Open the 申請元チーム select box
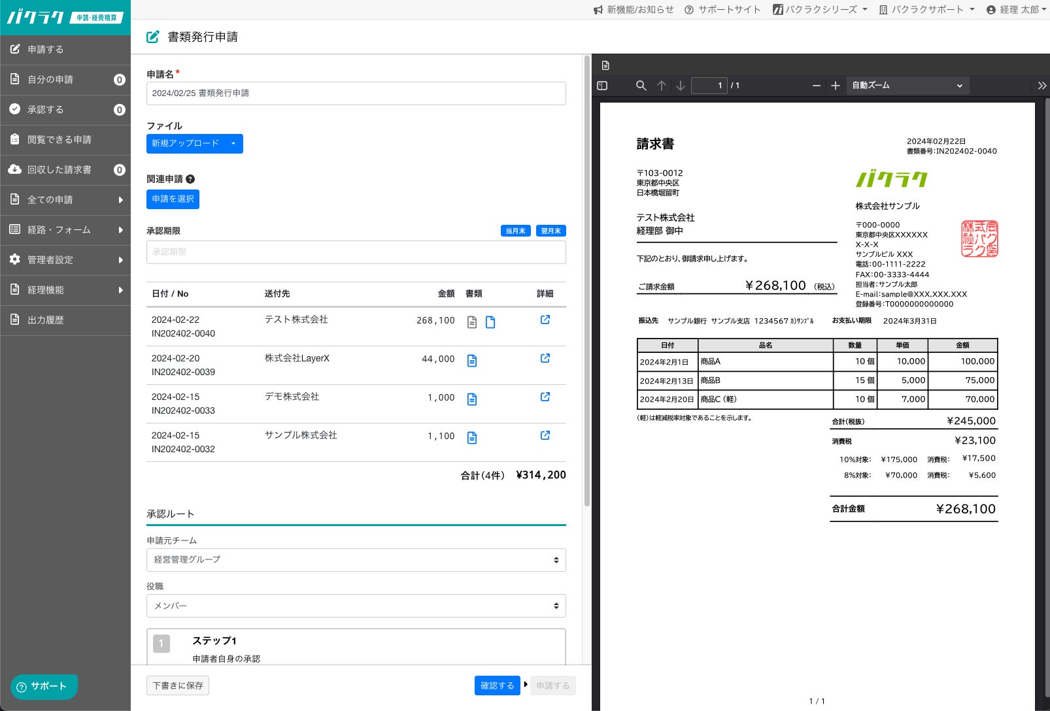Viewport: 1050px width, 711px height. (356, 560)
